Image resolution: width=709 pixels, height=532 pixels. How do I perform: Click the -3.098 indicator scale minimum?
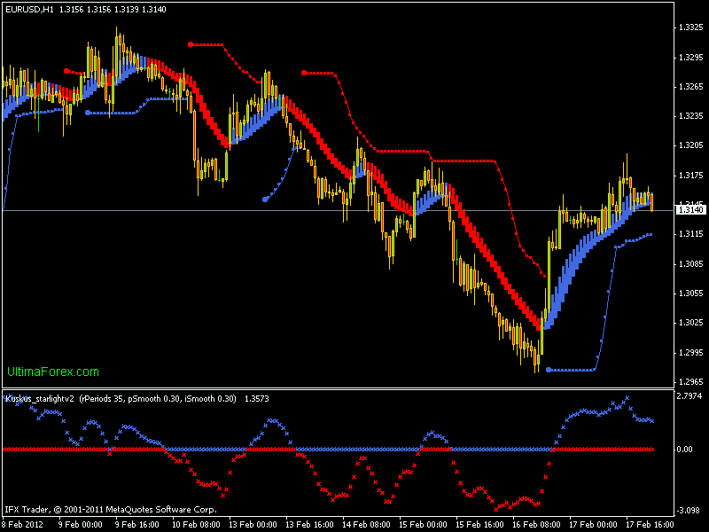click(x=690, y=511)
